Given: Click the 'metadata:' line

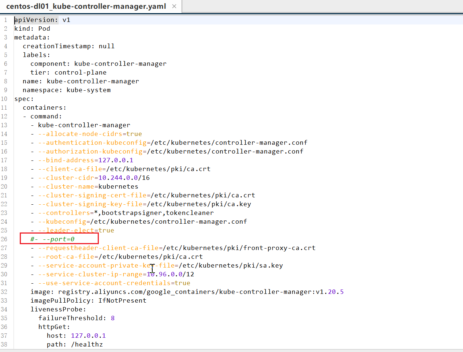Looking at the screenshot, I should (x=32, y=37).
